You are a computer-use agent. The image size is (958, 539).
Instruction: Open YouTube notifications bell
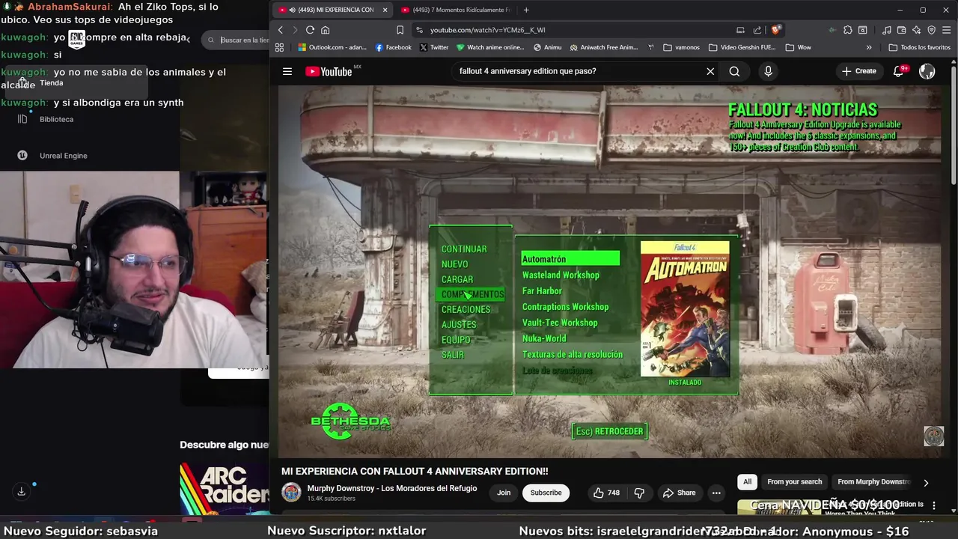[x=898, y=71]
